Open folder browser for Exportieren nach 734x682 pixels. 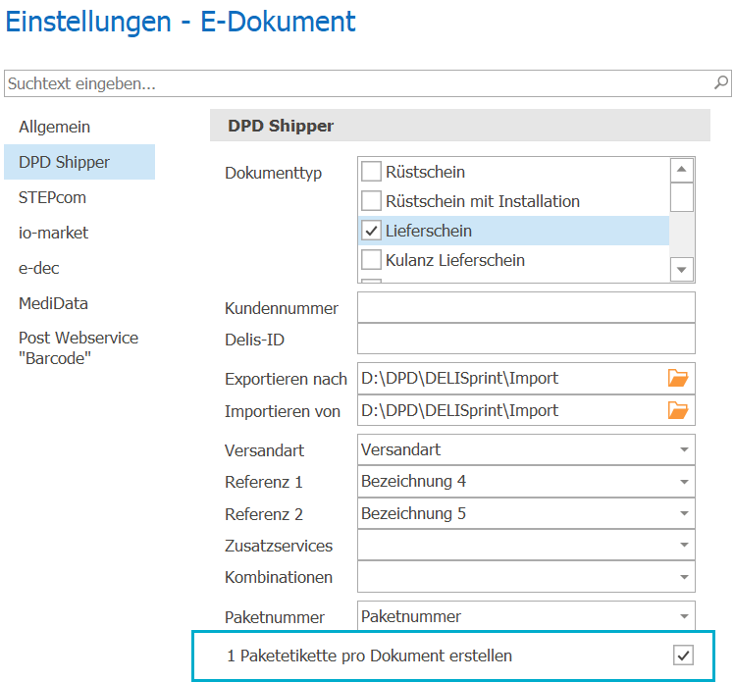(678, 378)
